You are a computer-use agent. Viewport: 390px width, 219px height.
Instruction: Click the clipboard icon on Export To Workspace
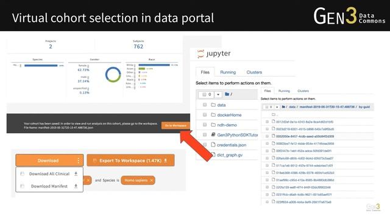click(94, 161)
